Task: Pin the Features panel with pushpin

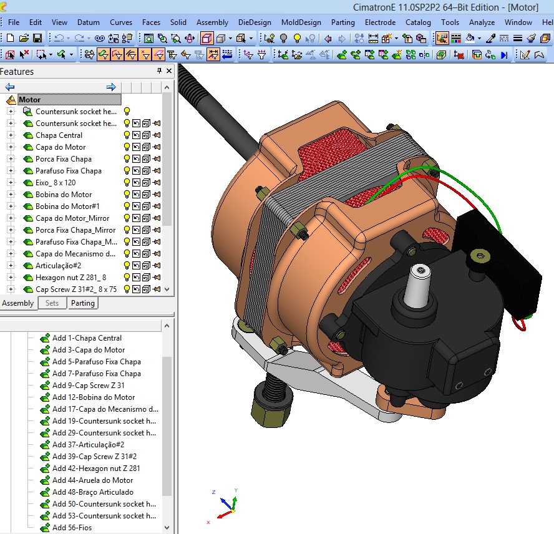Action: [x=159, y=70]
